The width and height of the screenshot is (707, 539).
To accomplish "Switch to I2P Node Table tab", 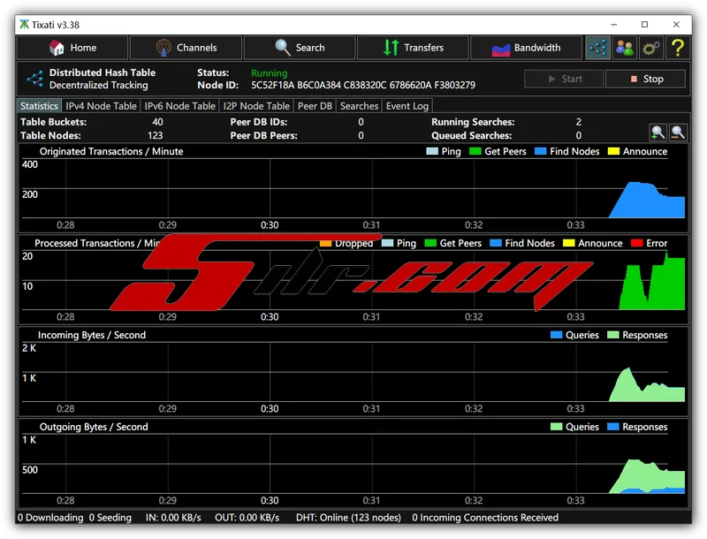I will pyautogui.click(x=256, y=106).
